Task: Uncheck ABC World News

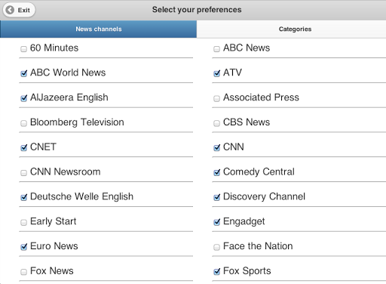Action: point(23,73)
